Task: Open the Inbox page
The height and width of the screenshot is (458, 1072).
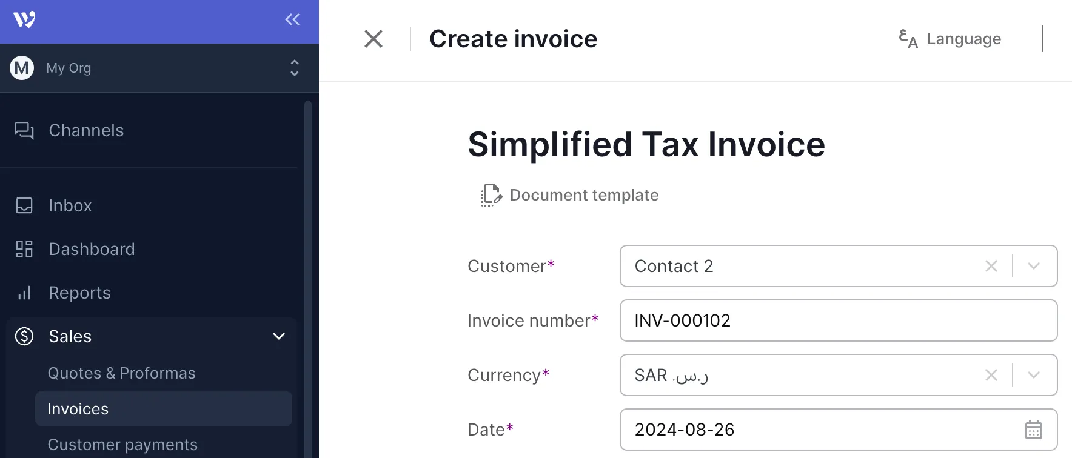Action: [70, 205]
